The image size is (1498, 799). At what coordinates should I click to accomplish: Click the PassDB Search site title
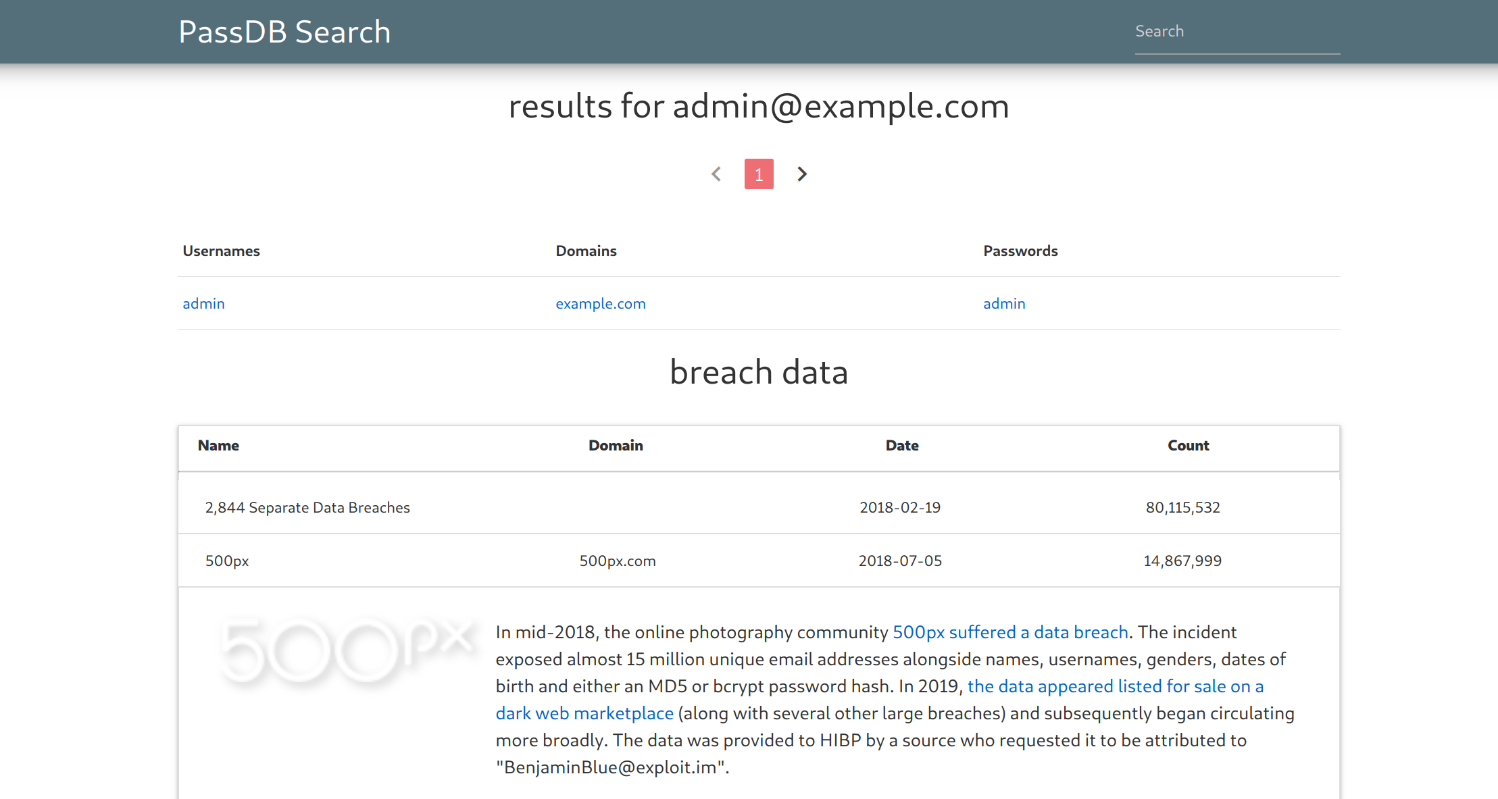coord(284,32)
